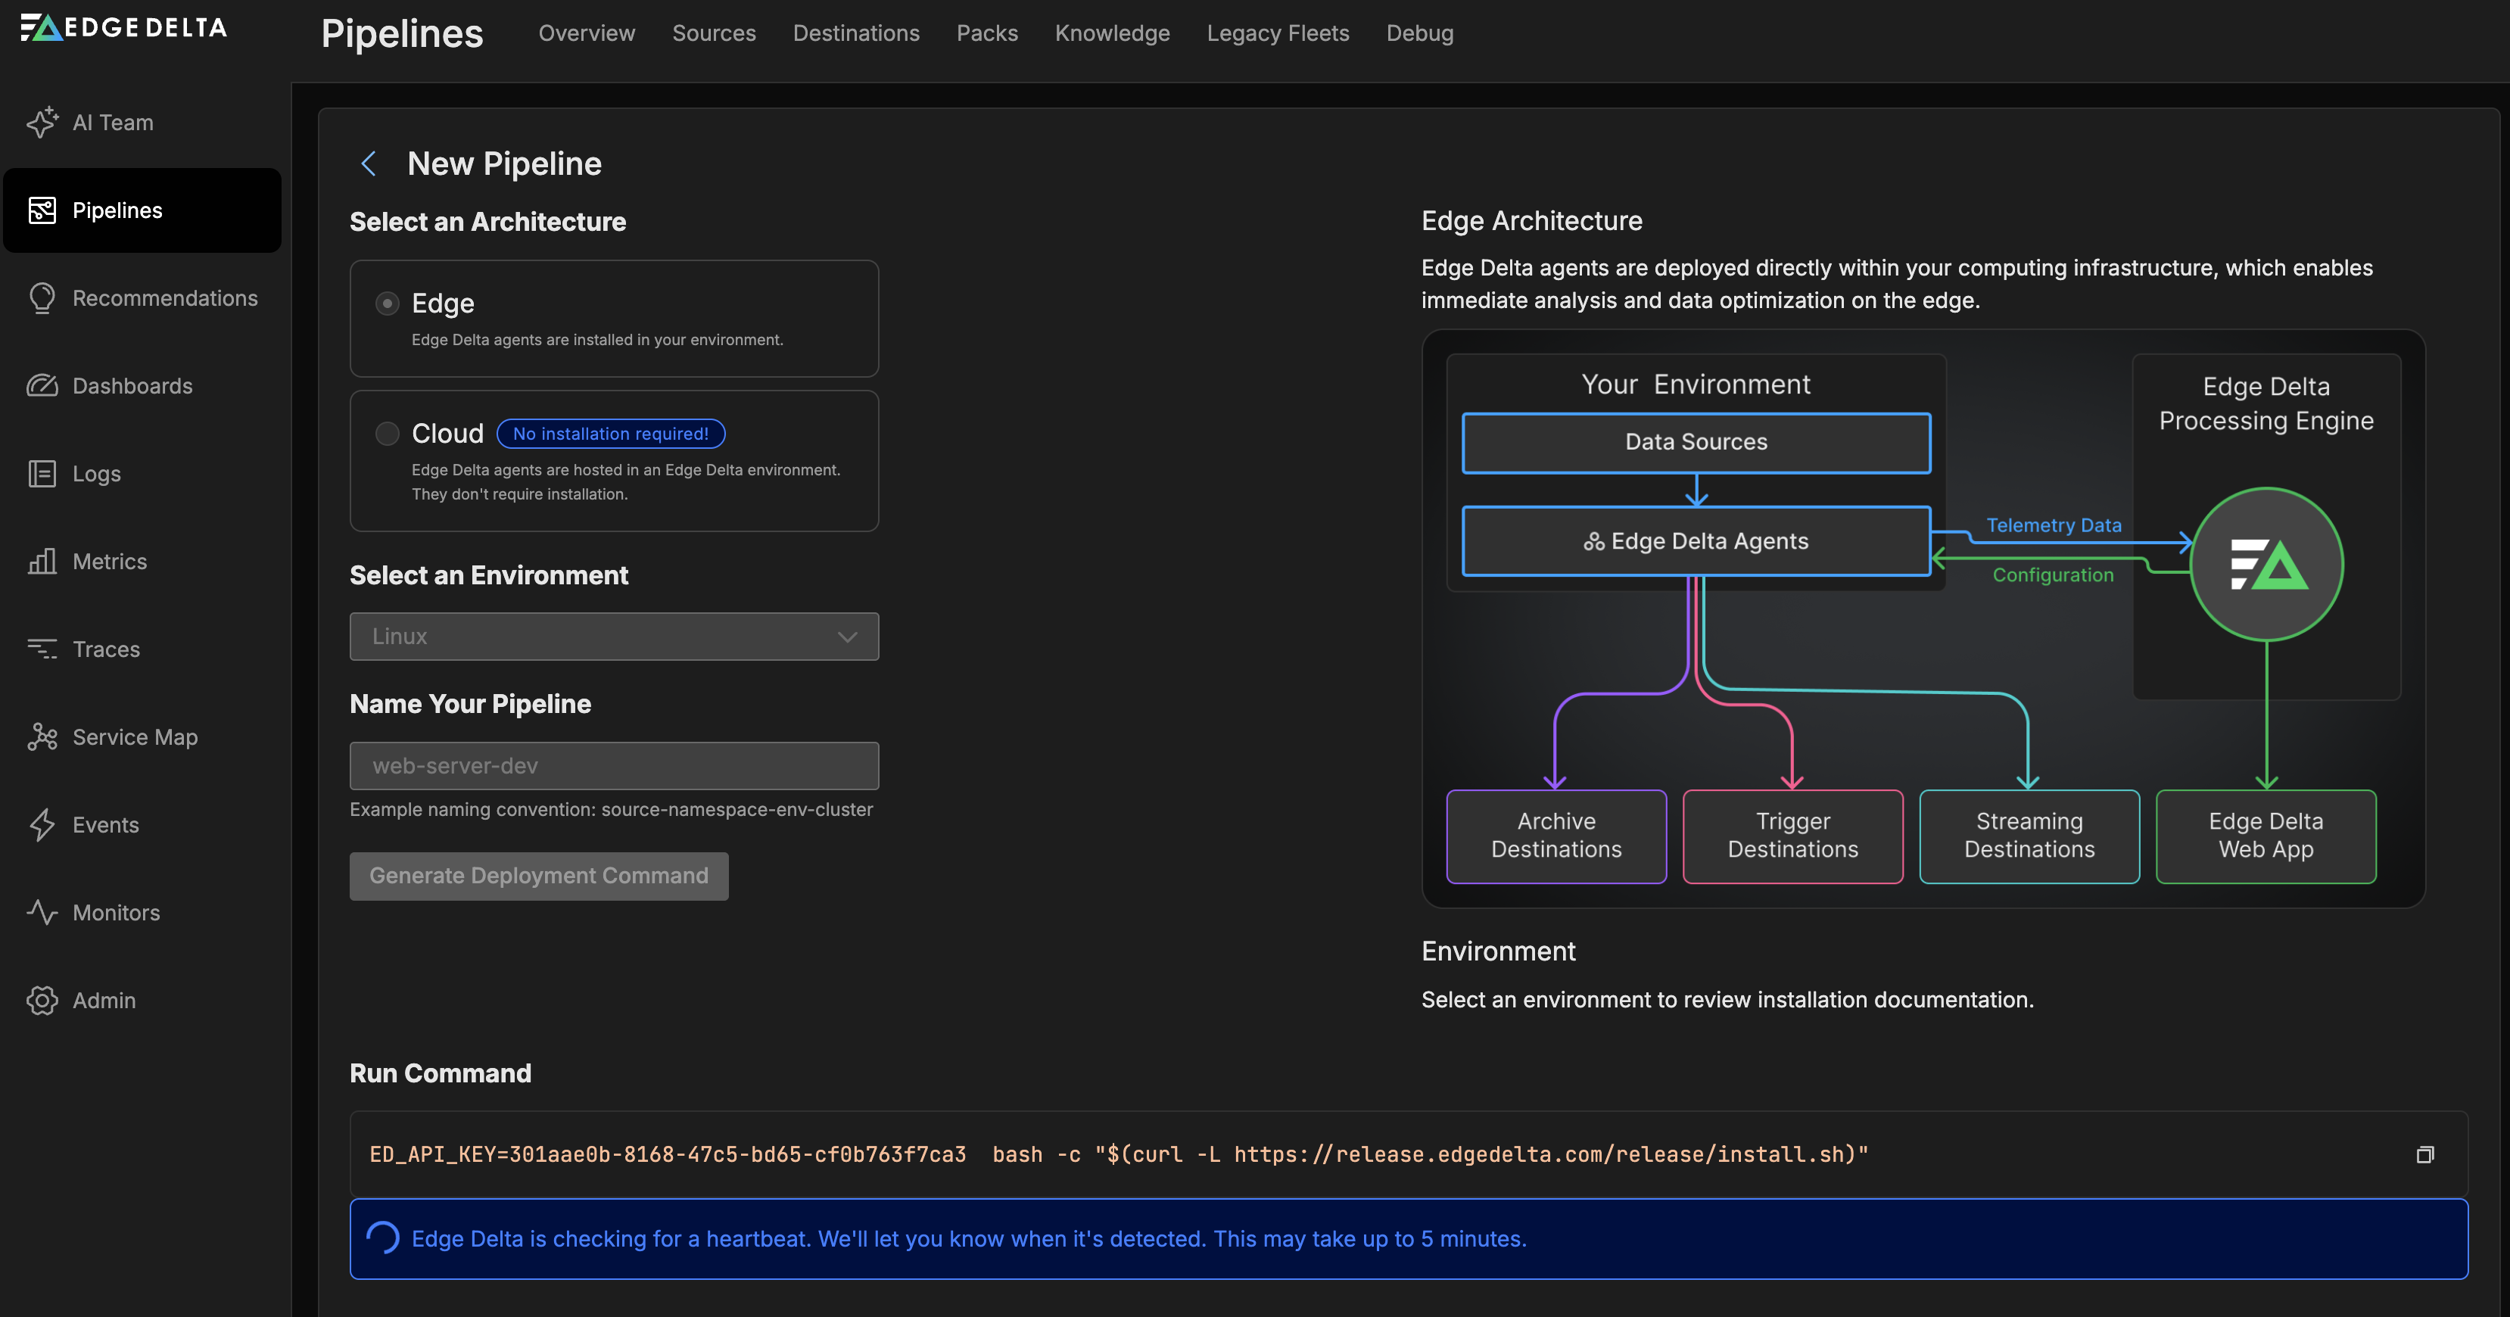Viewport: 2510px width, 1317px height.
Task: Open the Service Map nodes icon
Action: [42, 737]
